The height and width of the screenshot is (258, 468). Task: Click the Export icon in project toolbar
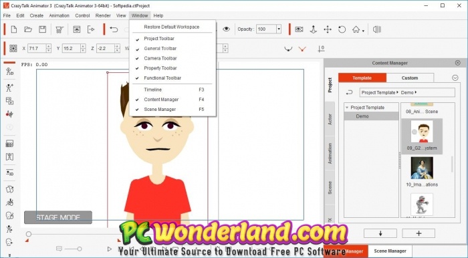tap(91, 29)
